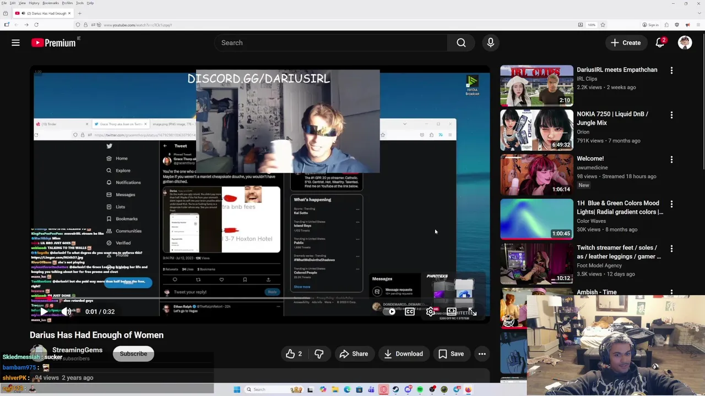Bookmark this page with the star icon
The width and height of the screenshot is (705, 396).
click(x=603, y=25)
